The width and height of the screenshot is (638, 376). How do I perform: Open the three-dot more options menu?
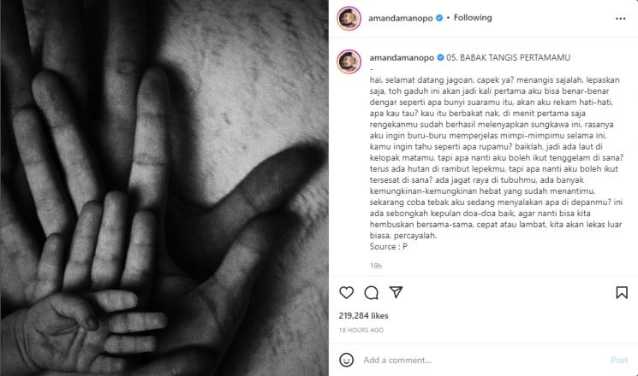click(x=621, y=18)
